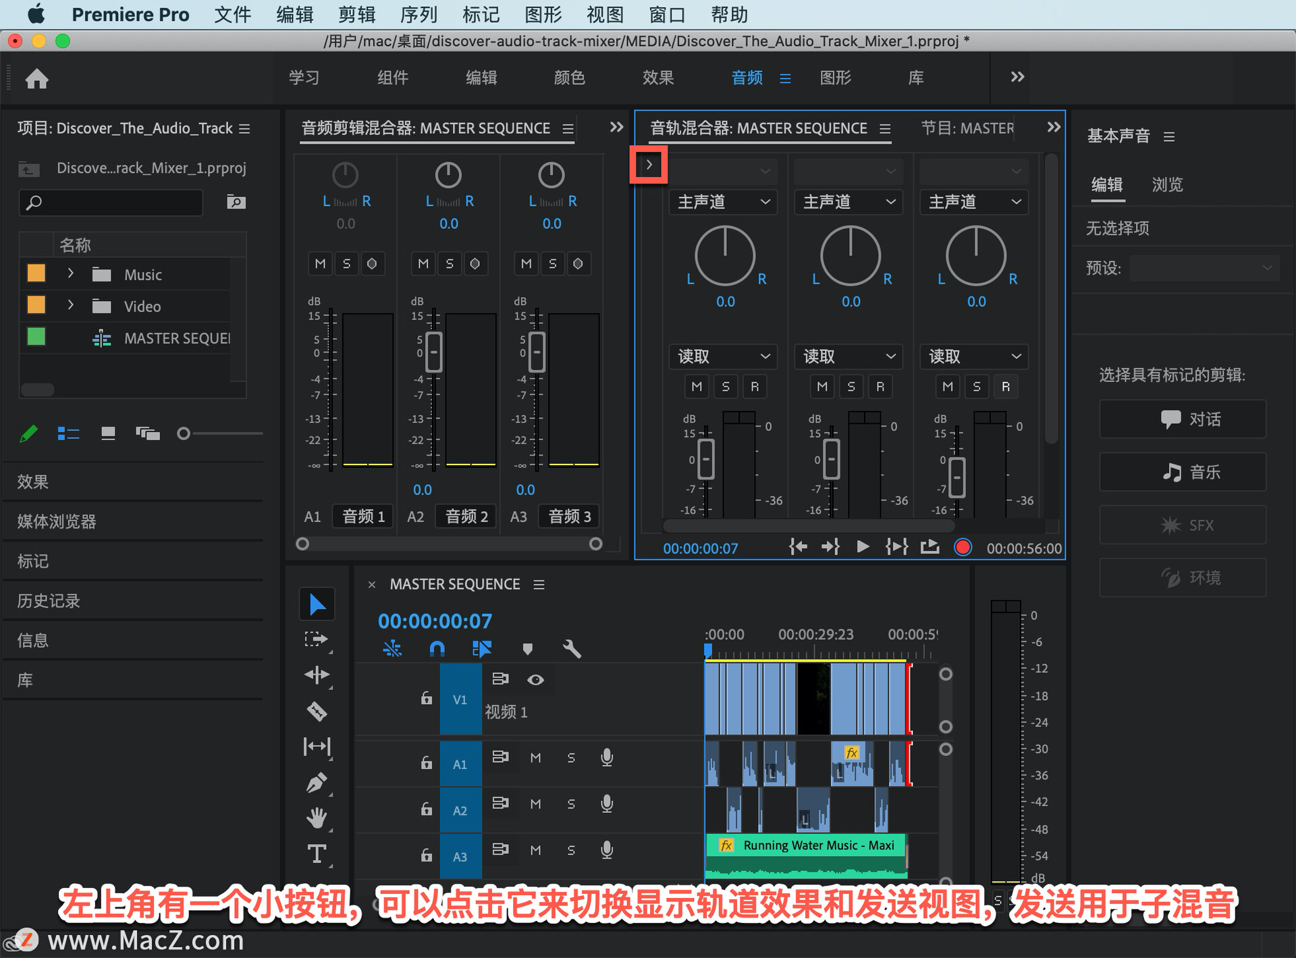
Task: Start playback in Audio Track Mixer
Action: point(862,547)
